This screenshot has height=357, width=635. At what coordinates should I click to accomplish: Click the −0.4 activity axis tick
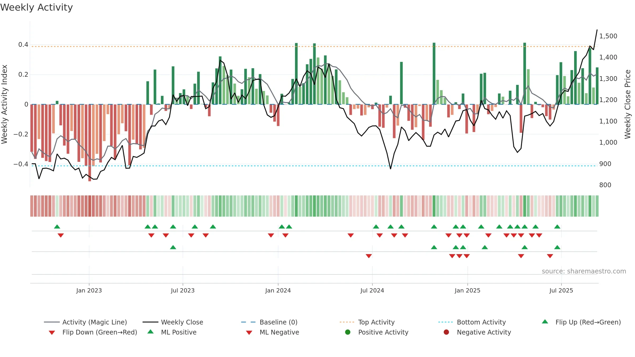click(x=21, y=164)
